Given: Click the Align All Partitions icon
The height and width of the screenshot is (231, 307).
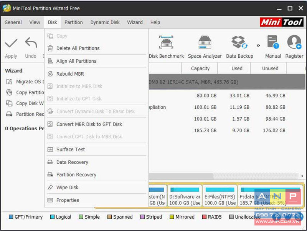Looking at the screenshot, I should click(50, 61).
